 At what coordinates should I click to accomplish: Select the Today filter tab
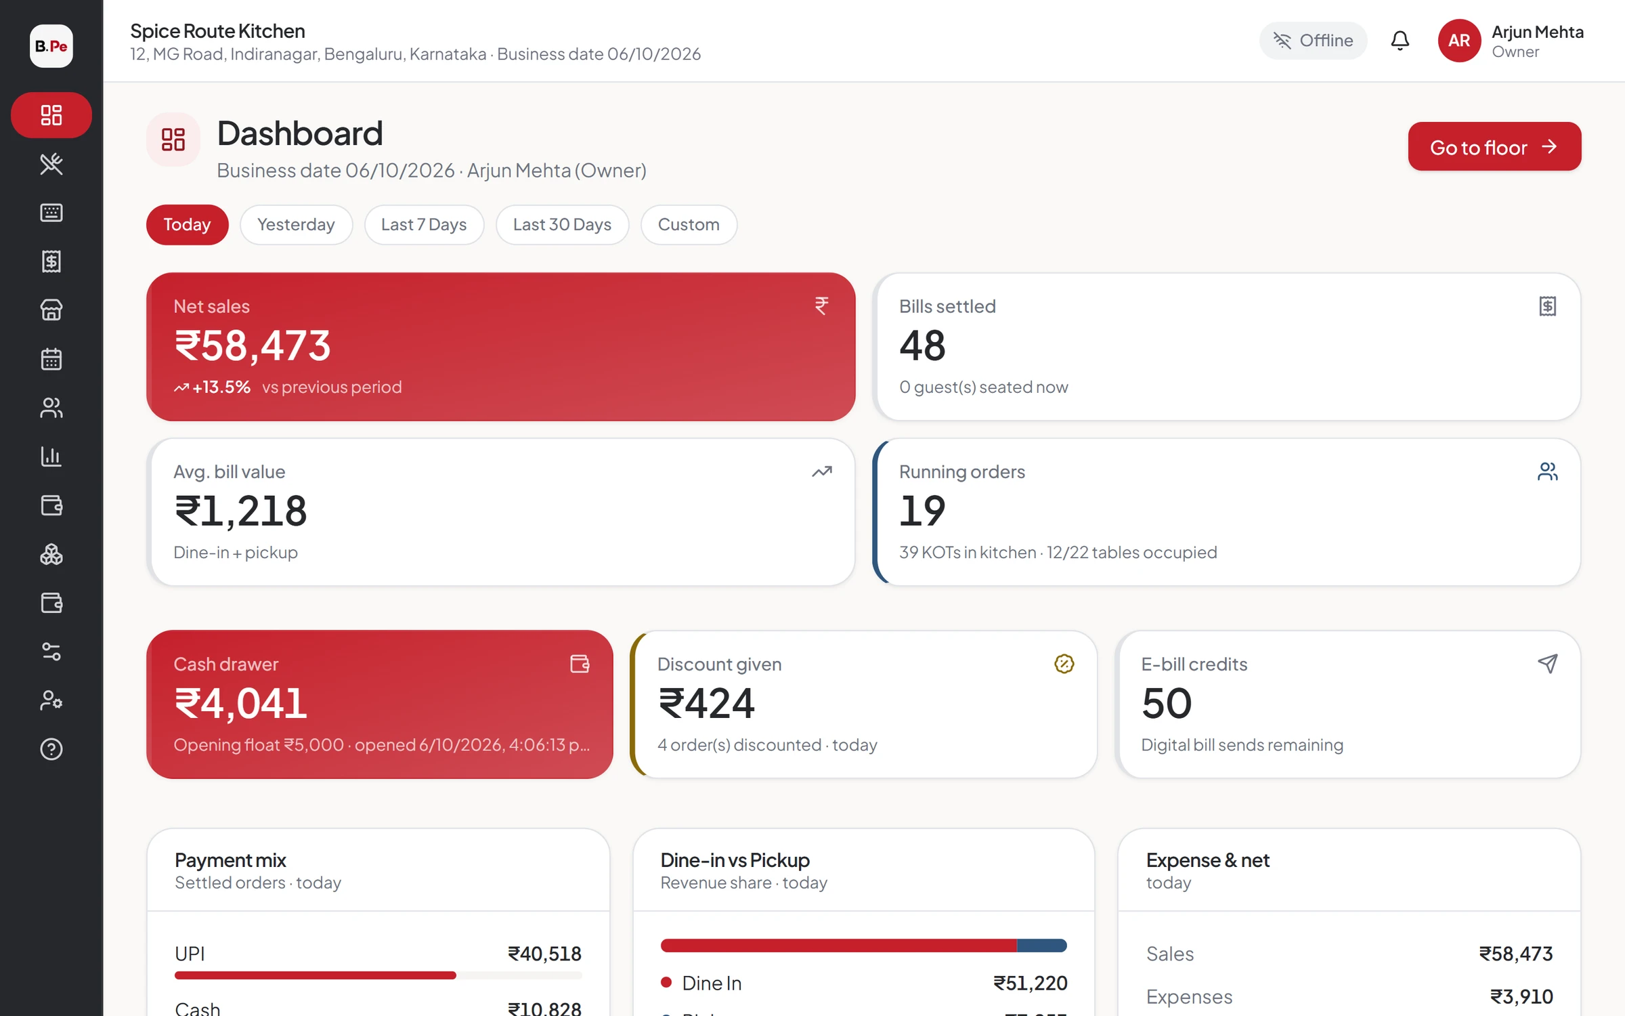[187, 225]
